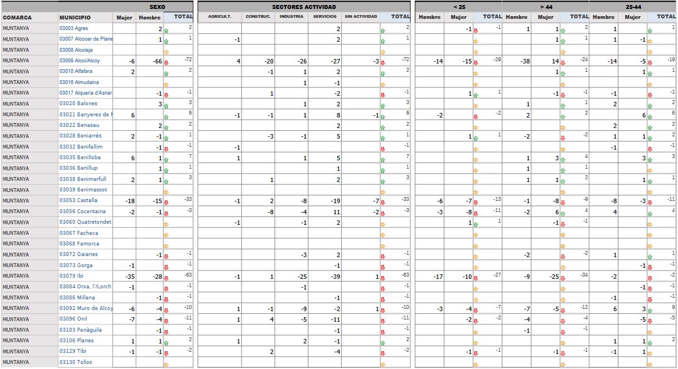Click Tollos orange arrow in 25-44 total

tap(650, 365)
